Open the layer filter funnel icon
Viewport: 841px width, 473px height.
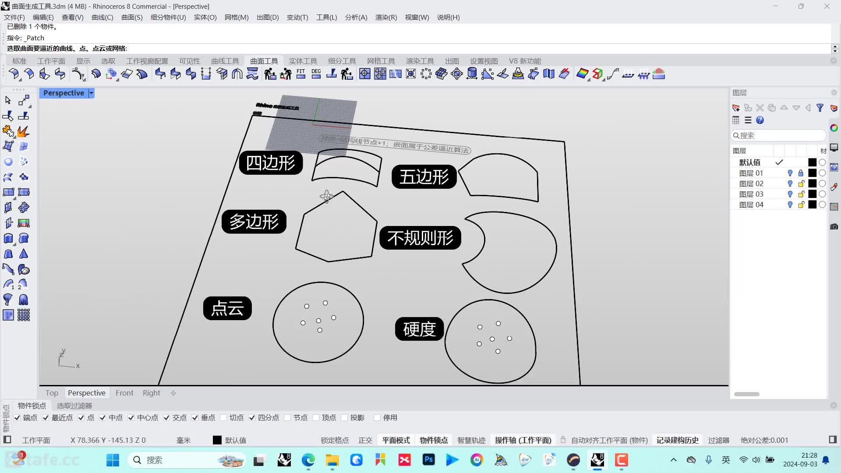click(x=820, y=108)
